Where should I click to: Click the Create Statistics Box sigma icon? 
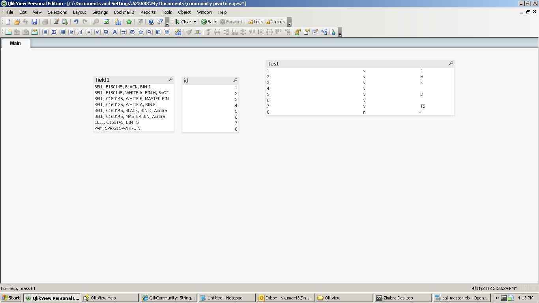click(54, 32)
